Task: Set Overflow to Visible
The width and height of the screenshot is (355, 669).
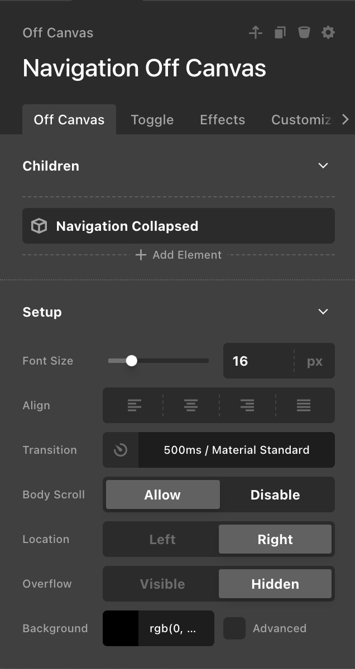Action: point(162,584)
